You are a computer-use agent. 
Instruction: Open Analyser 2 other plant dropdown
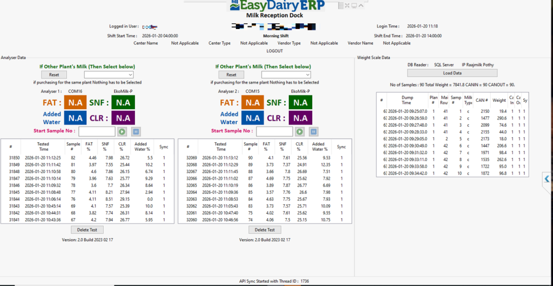(286, 75)
